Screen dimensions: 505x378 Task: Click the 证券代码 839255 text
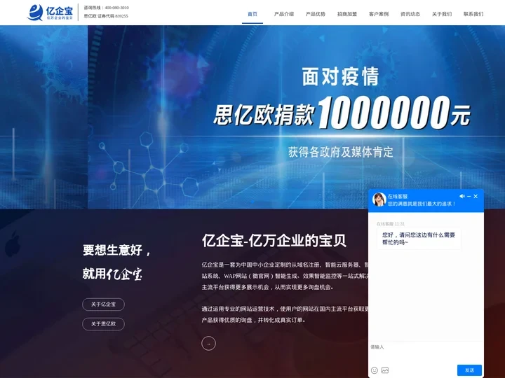tap(113, 16)
